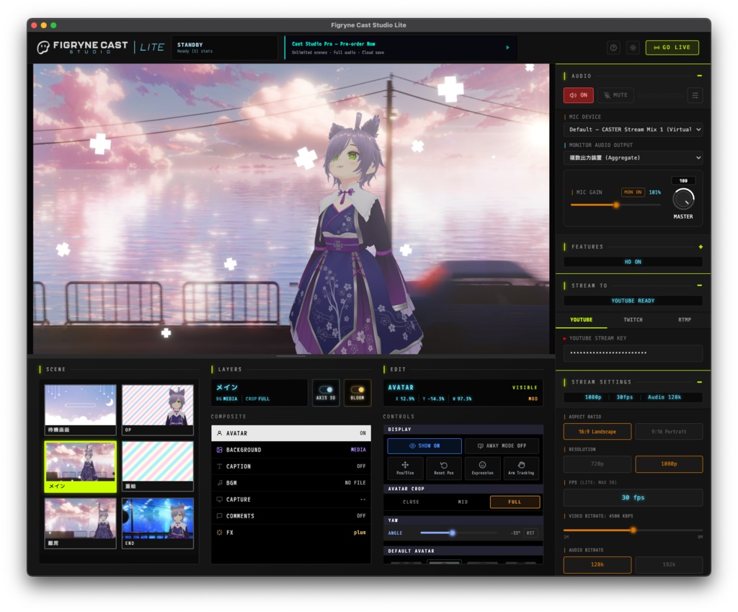Click the promo banner play arrow

[x=507, y=48]
